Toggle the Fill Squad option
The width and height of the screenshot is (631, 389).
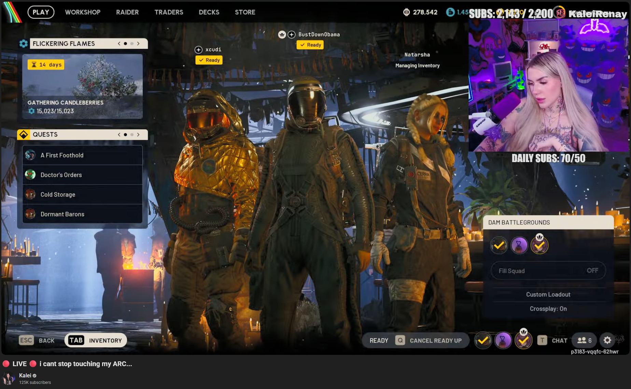(548, 271)
